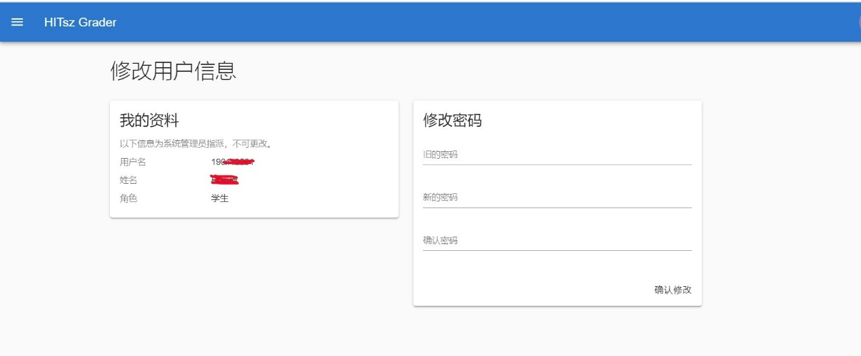861x356 pixels.
Task: Click the redacted name value
Action: coord(225,180)
